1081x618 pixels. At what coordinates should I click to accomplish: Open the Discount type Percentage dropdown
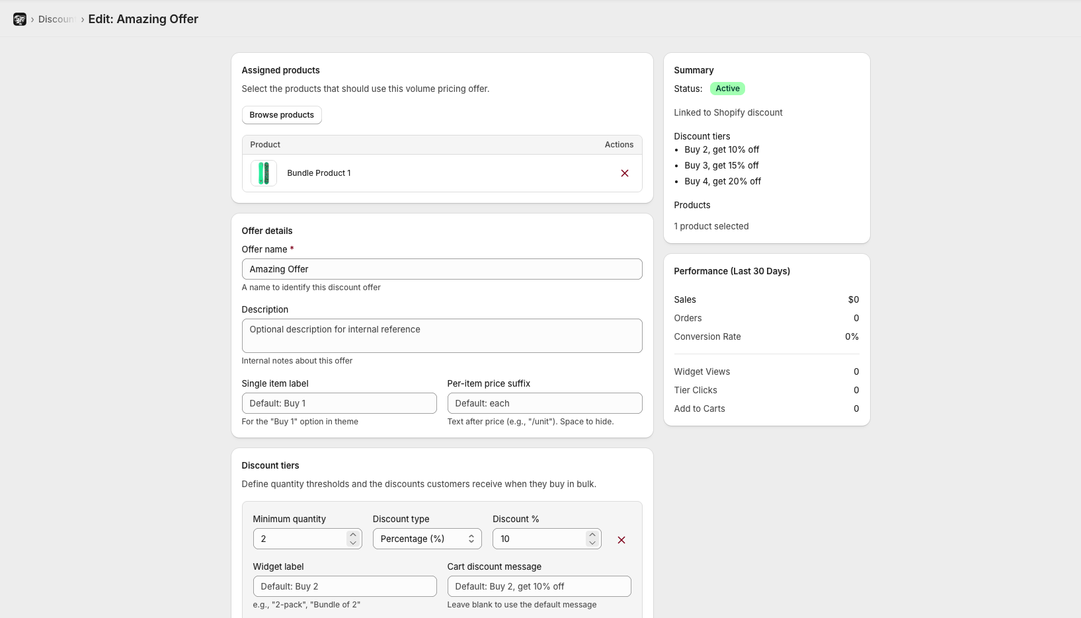[427, 539]
